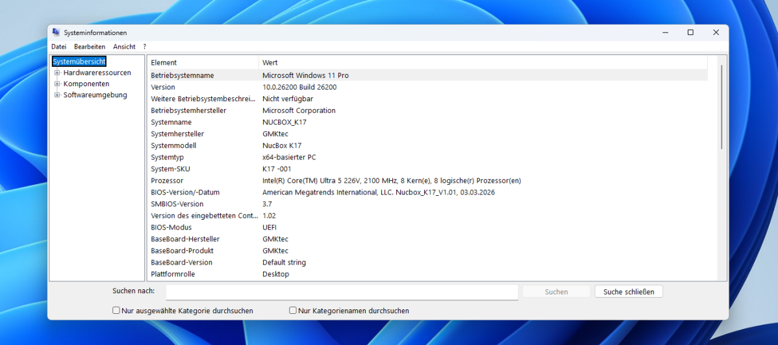
Task: Select Systemübersicht in the tree
Action: [x=79, y=62]
